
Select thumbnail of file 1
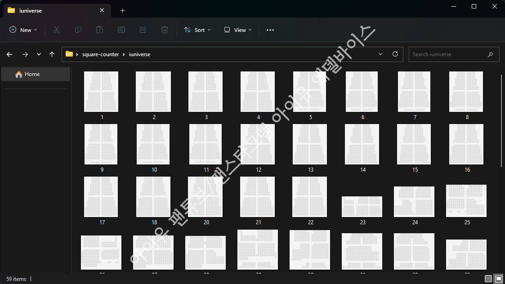tap(101, 92)
